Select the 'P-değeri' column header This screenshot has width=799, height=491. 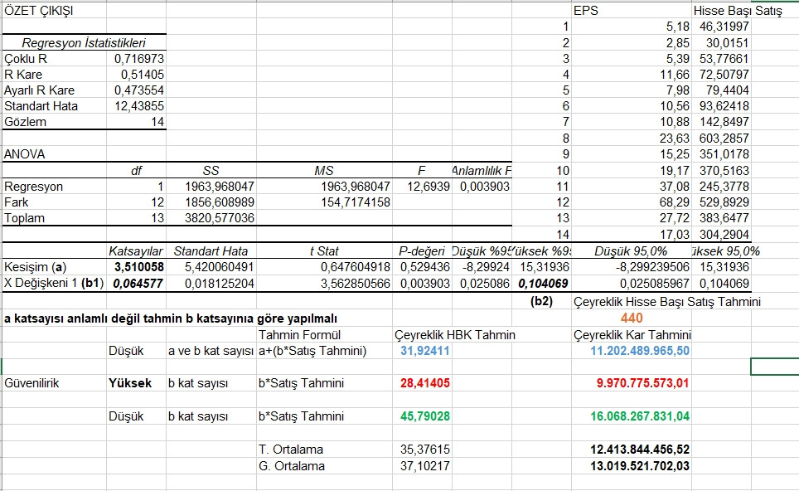coord(422,251)
